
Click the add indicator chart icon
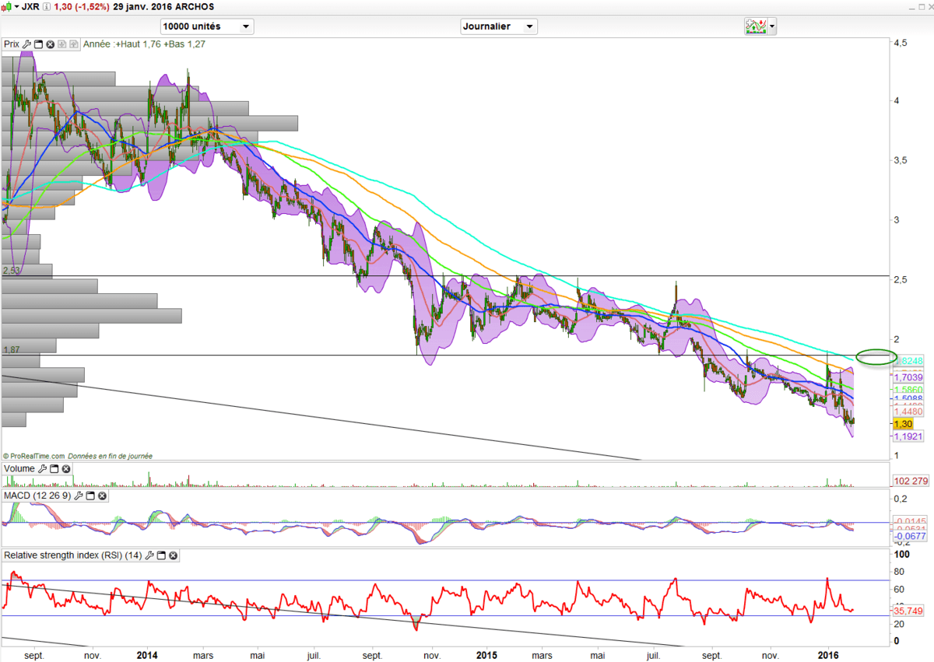755,26
